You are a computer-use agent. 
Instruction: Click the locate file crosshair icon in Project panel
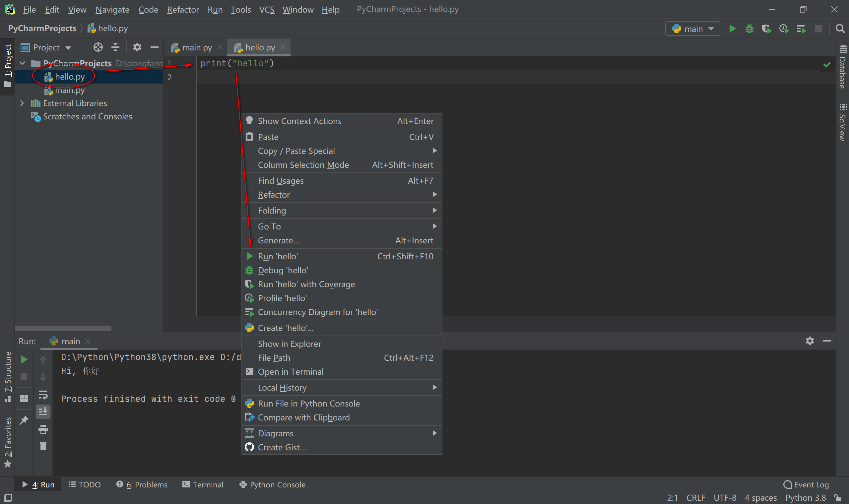pyautogui.click(x=98, y=47)
